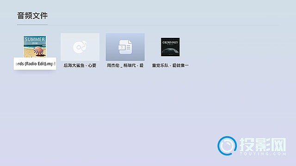296x166 pixels.
Task: Click the 投影网 watermark text
Action: [263, 144]
